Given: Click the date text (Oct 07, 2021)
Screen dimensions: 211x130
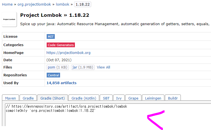Looking at the screenshot, I should tap(59, 60).
